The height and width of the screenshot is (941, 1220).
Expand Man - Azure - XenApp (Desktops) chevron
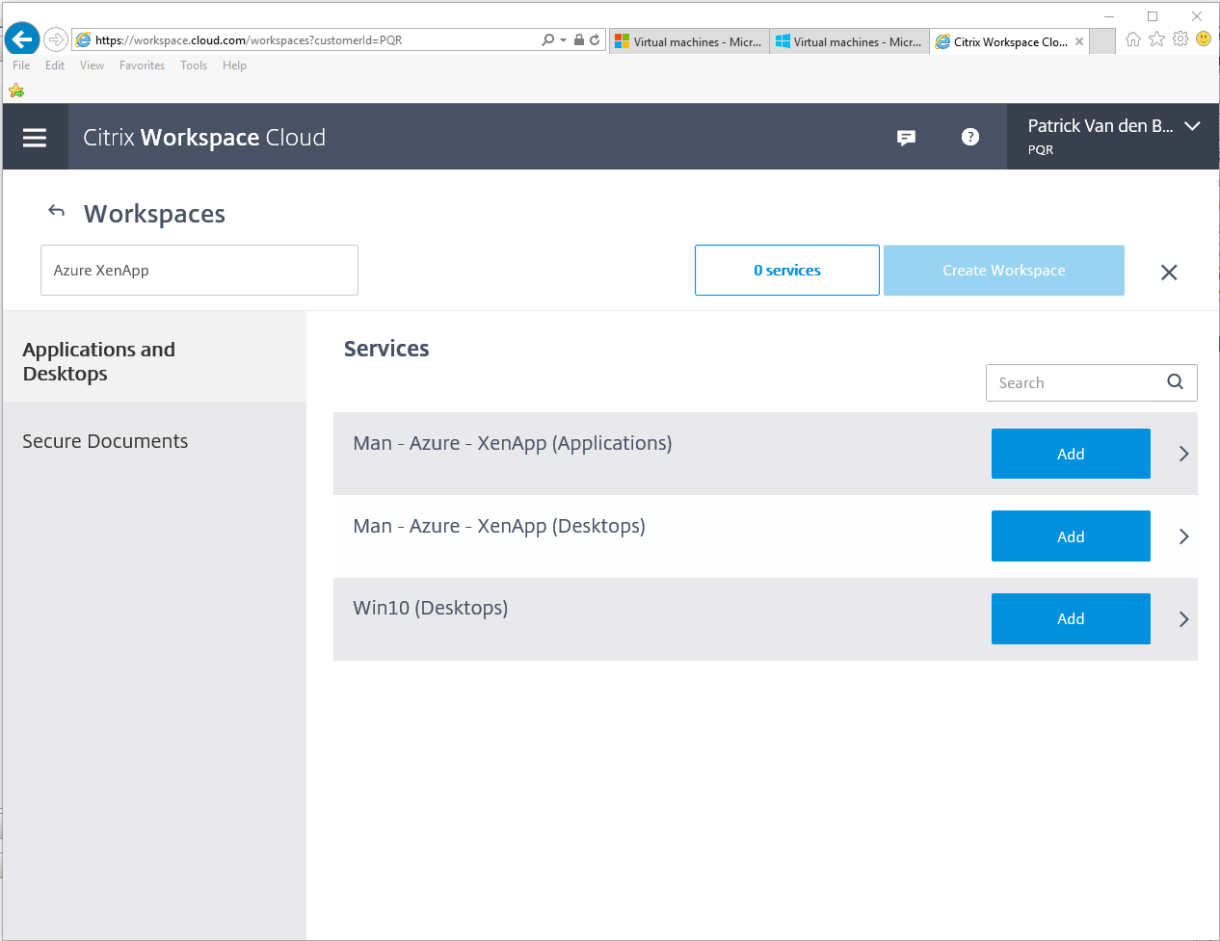tap(1184, 536)
